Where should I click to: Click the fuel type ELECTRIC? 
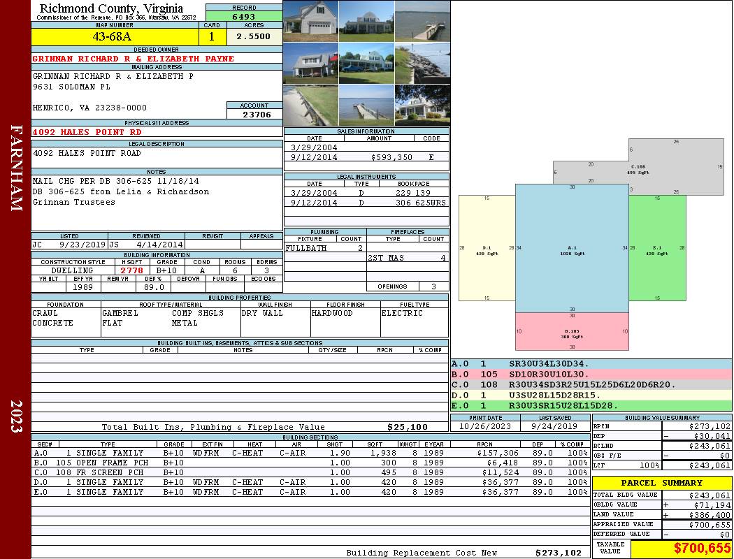[402, 313]
